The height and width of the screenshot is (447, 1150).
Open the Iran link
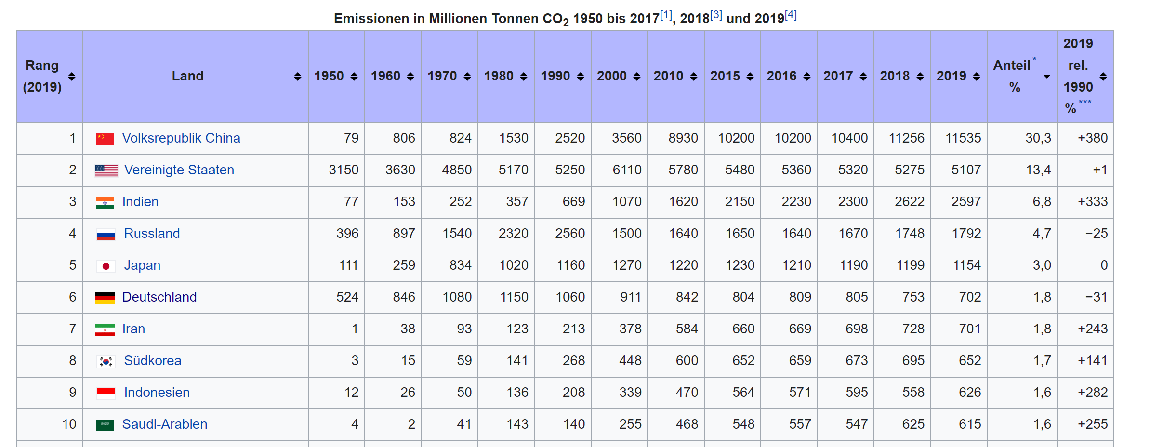coord(133,329)
